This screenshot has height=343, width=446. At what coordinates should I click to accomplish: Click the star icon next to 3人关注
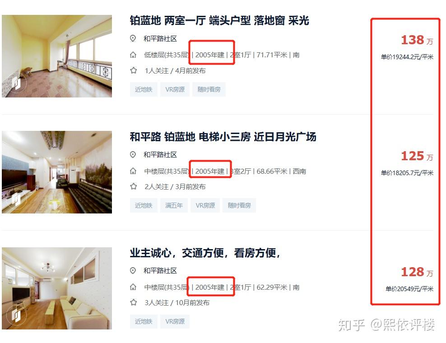[134, 302]
